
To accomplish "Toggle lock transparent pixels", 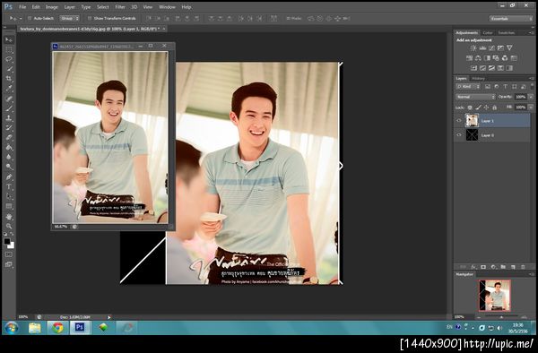I will 470,108.
